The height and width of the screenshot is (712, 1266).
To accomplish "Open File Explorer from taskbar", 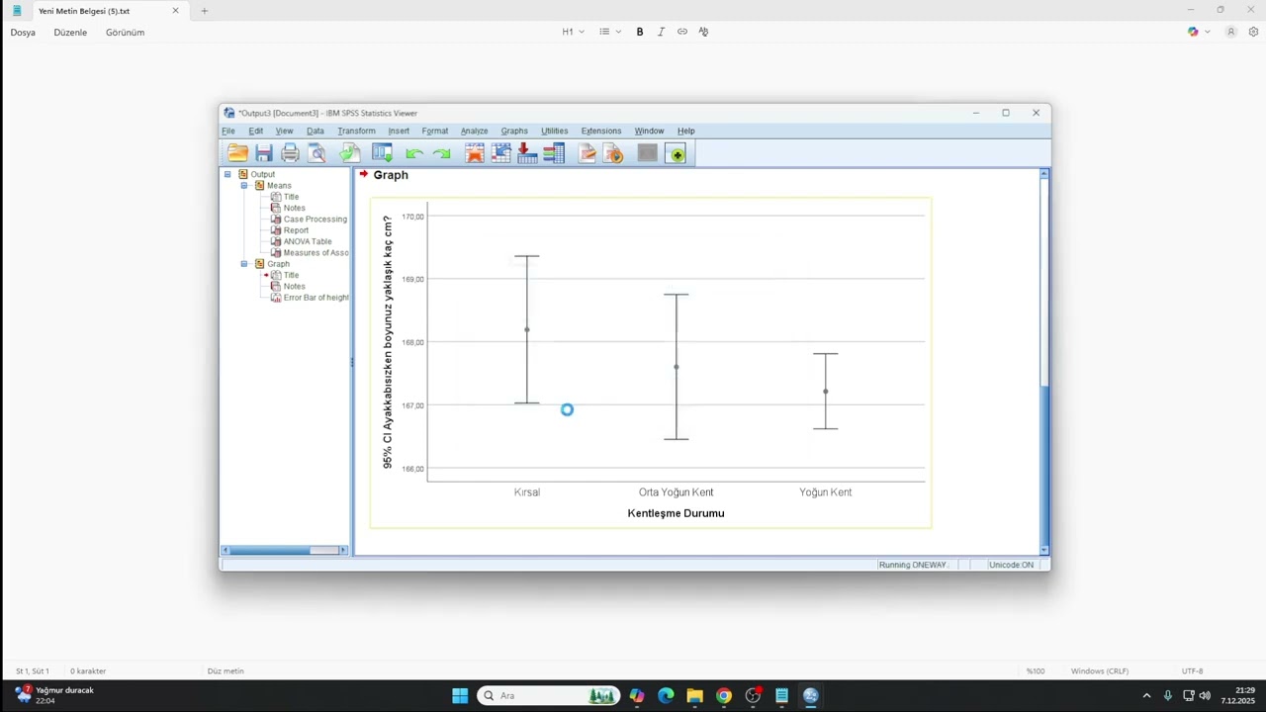I will tap(694, 695).
